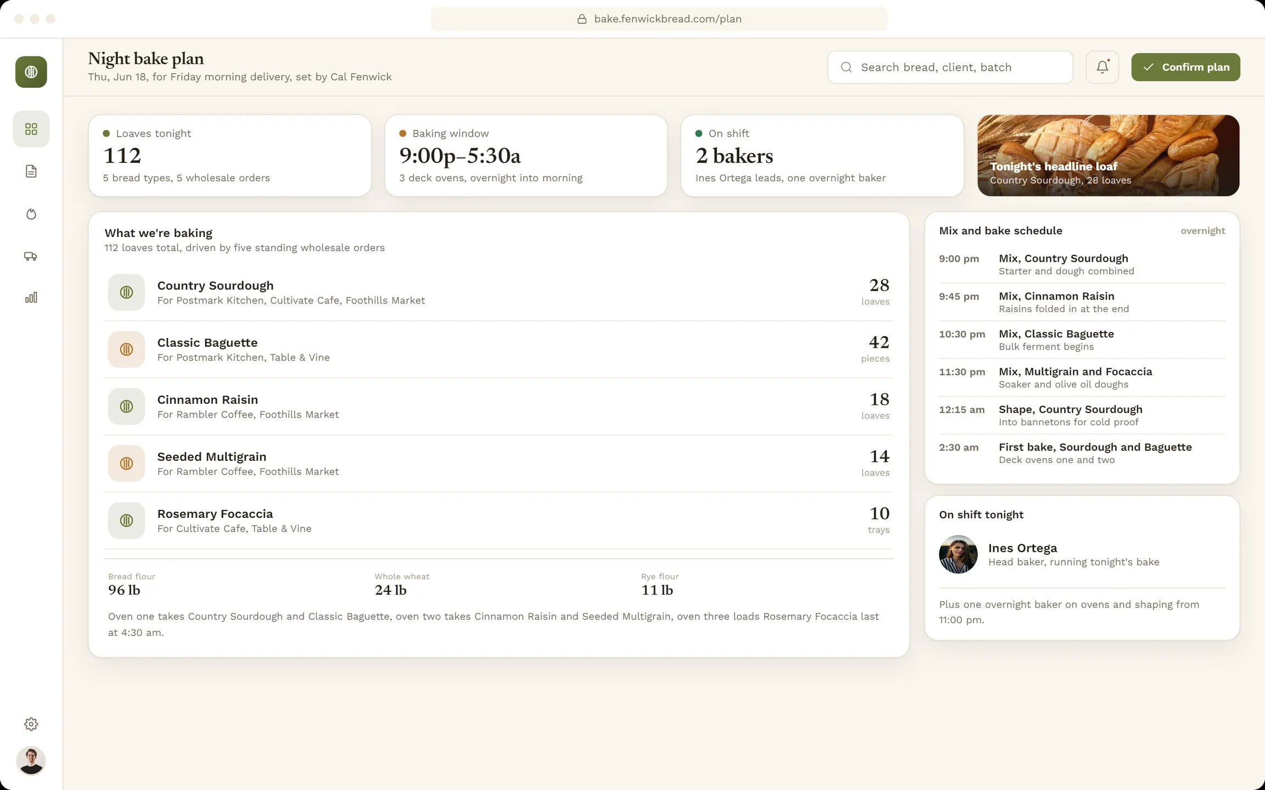The width and height of the screenshot is (1265, 790).
Task: Open Tonight's headline loaf image card
Action: (1108, 155)
